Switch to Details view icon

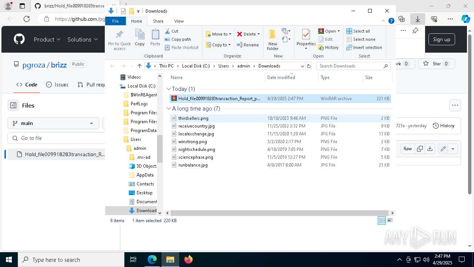[382, 221]
